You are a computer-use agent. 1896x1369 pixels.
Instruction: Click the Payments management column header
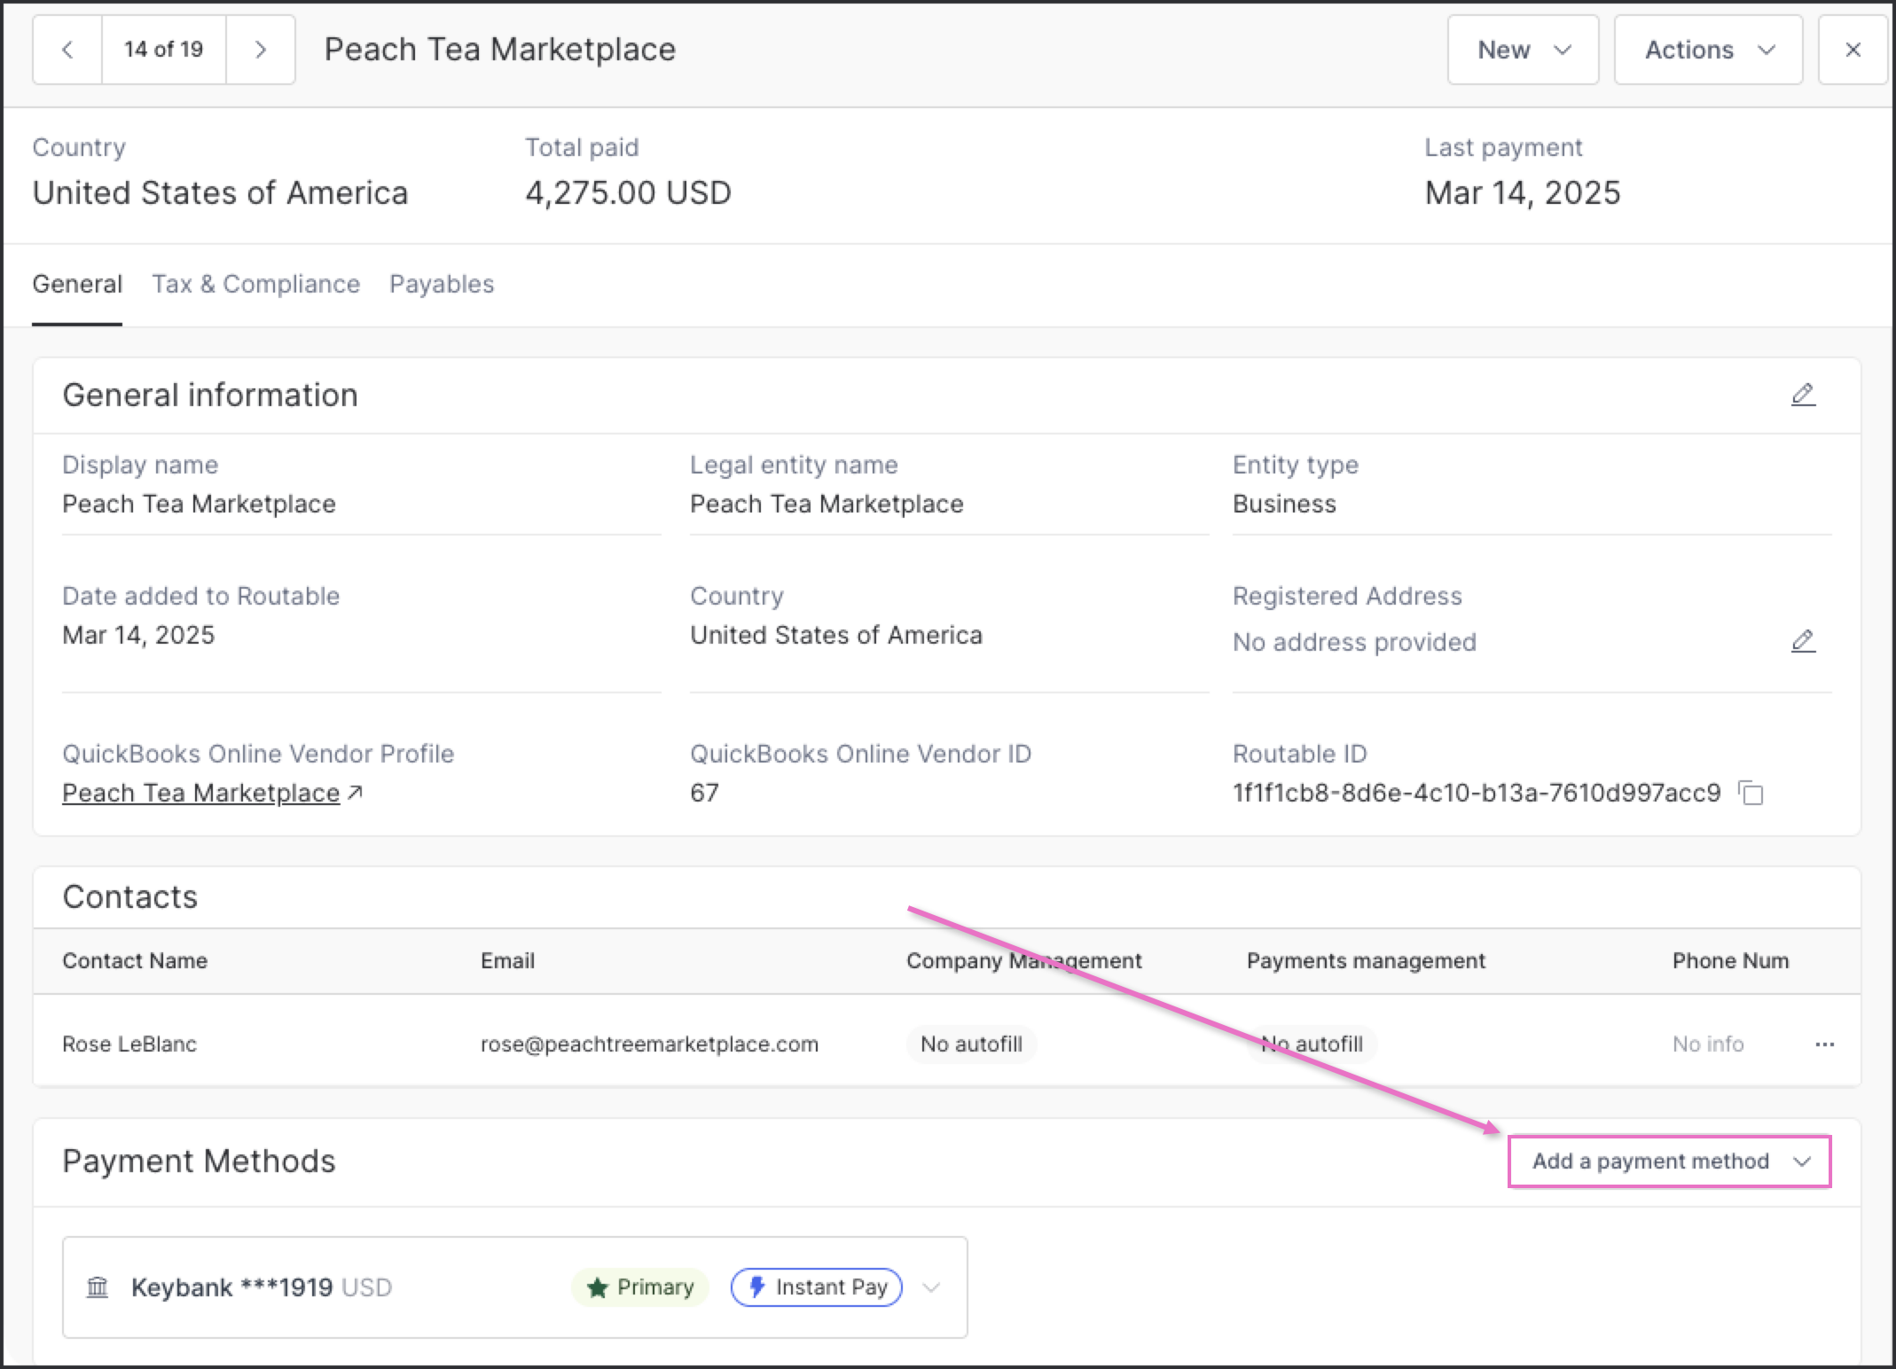[x=1366, y=961]
